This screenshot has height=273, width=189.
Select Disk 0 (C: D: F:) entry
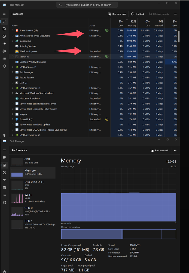[x=33, y=185]
